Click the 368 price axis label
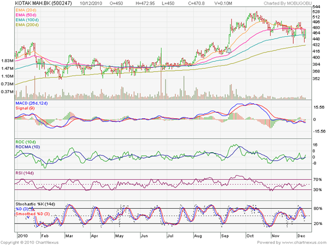This screenshot has width=327, height=245. [316, 71]
